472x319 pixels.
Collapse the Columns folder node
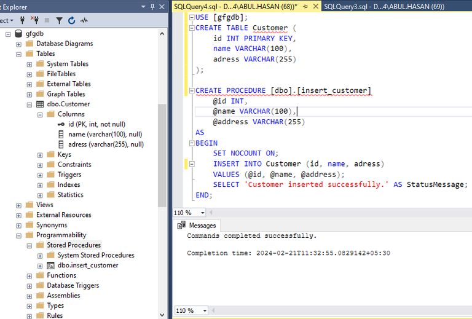click(x=40, y=115)
